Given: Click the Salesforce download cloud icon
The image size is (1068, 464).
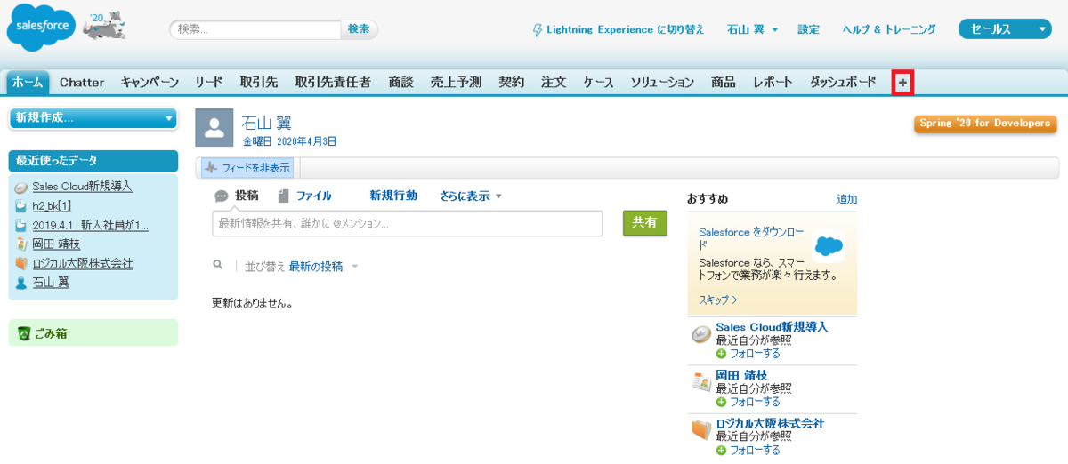Looking at the screenshot, I should pyautogui.click(x=829, y=245).
